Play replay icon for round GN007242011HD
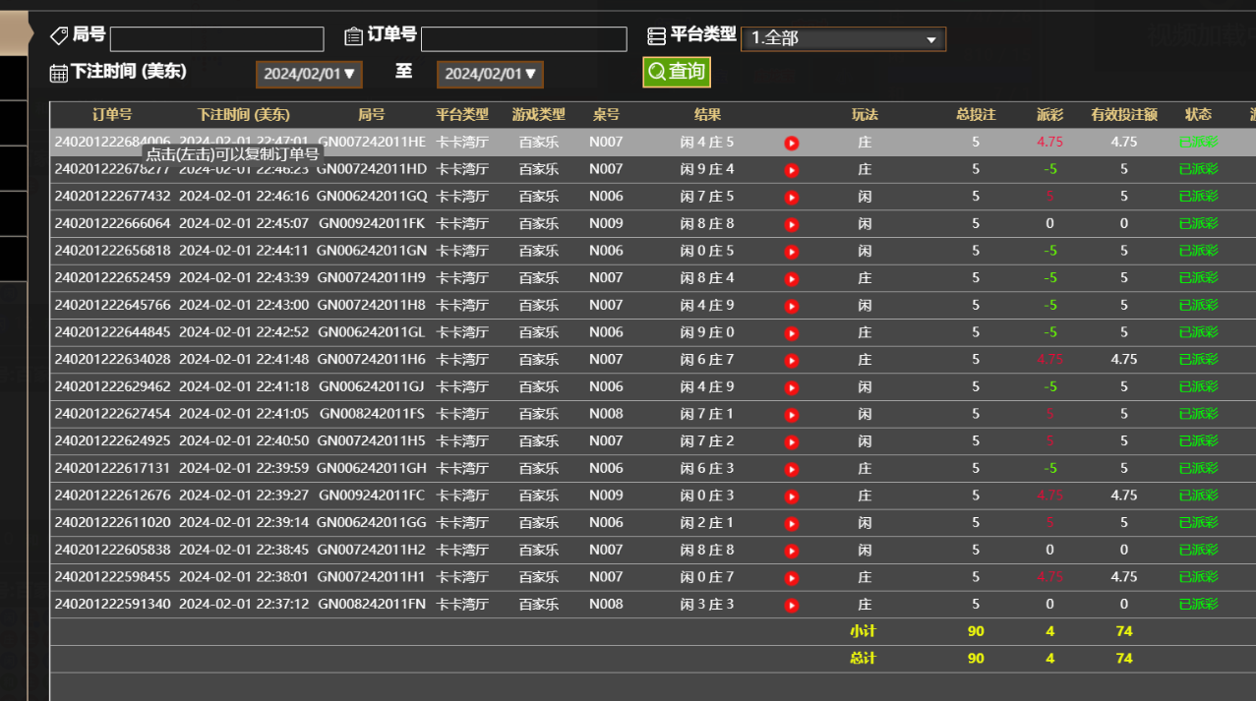The height and width of the screenshot is (701, 1256). click(791, 170)
